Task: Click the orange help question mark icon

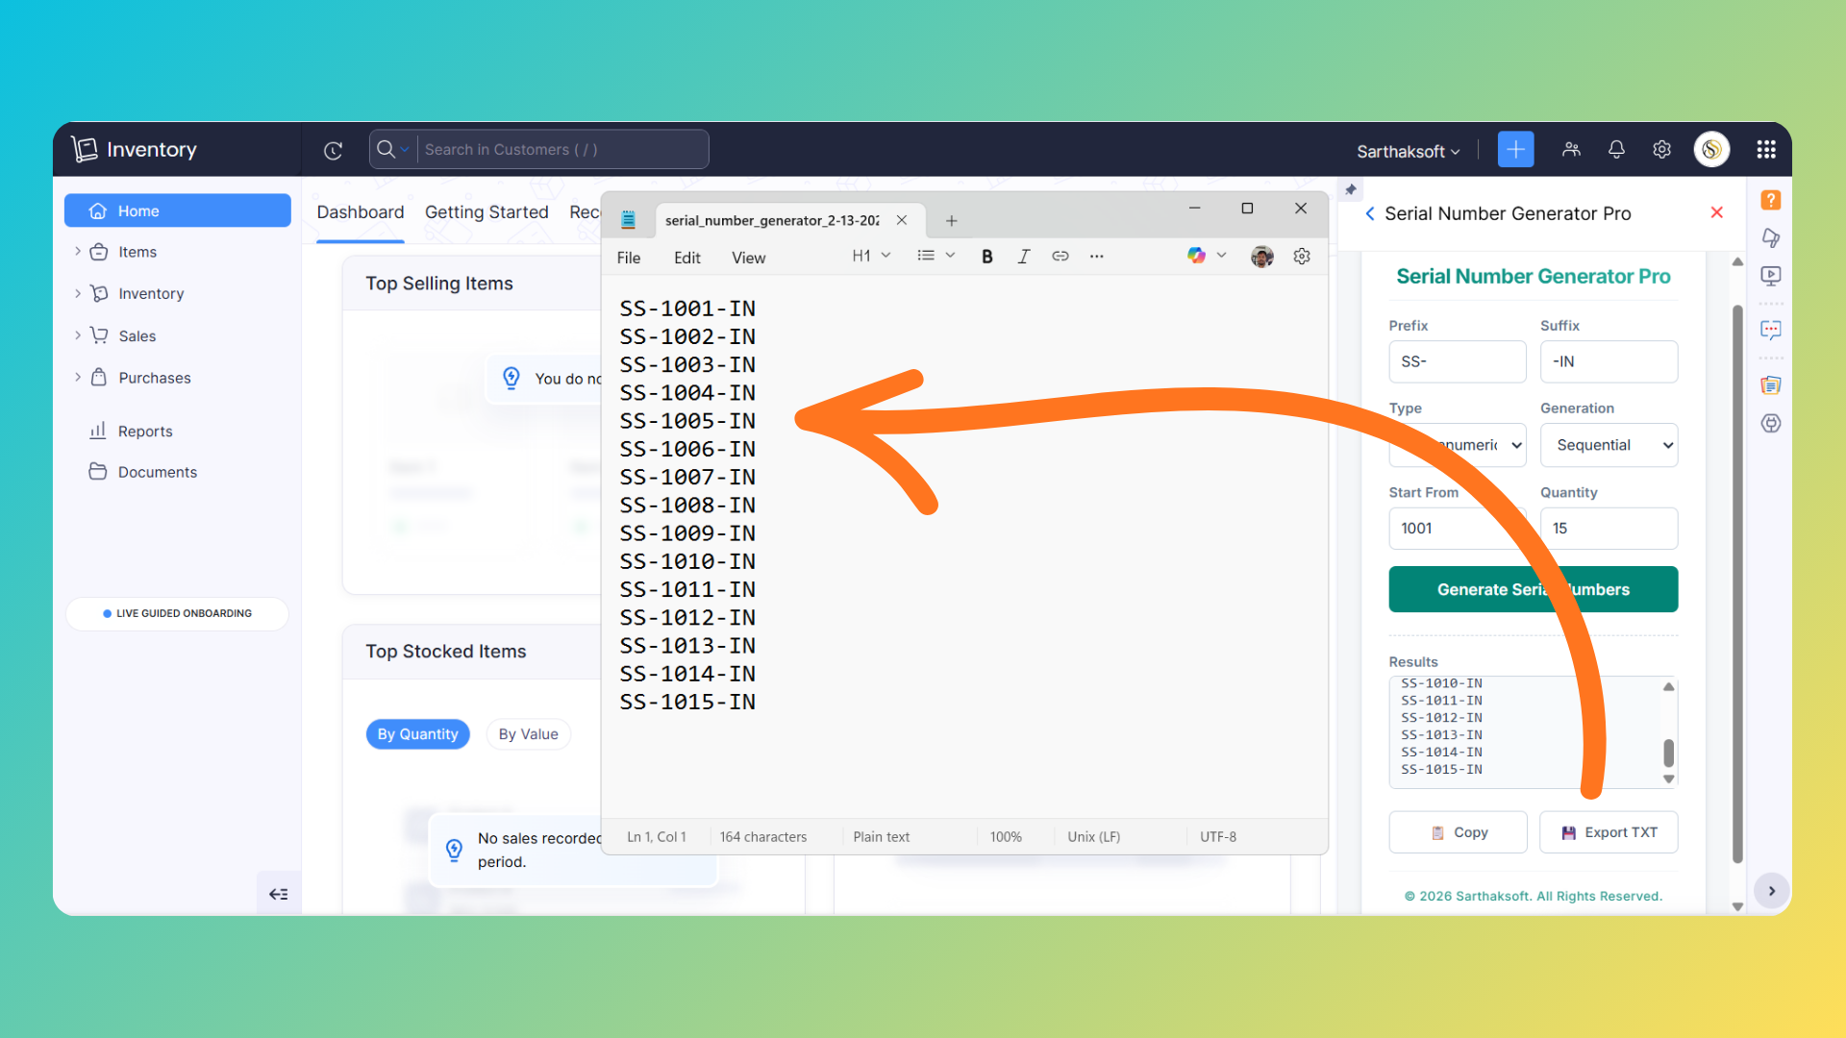Action: tap(1770, 200)
